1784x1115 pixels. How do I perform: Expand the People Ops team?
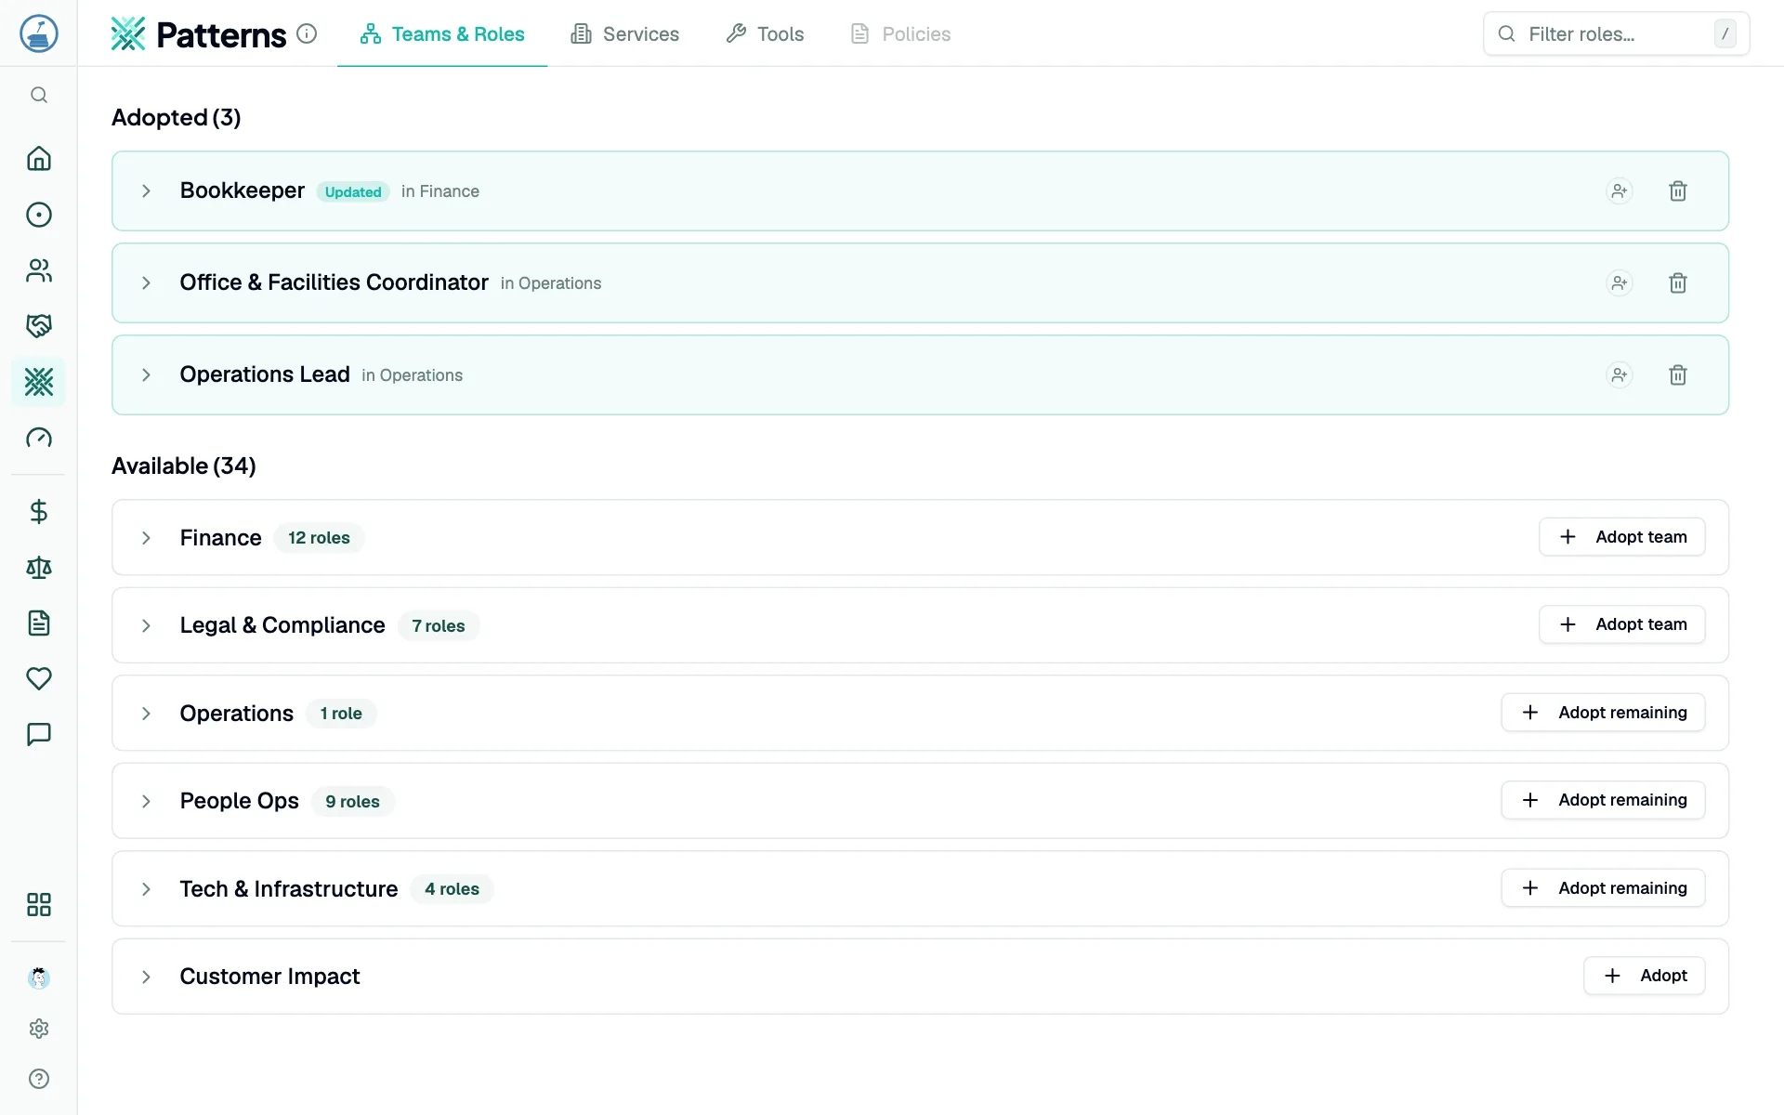point(146,801)
